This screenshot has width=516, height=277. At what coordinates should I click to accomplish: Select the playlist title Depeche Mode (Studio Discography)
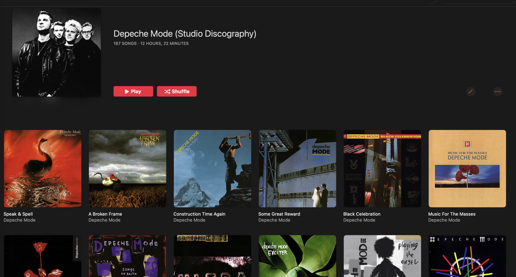pyautogui.click(x=185, y=34)
